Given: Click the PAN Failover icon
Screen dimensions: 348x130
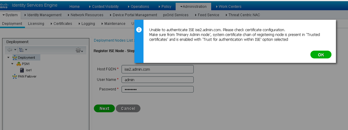Looking at the screenshot, I should tap(15, 76).
